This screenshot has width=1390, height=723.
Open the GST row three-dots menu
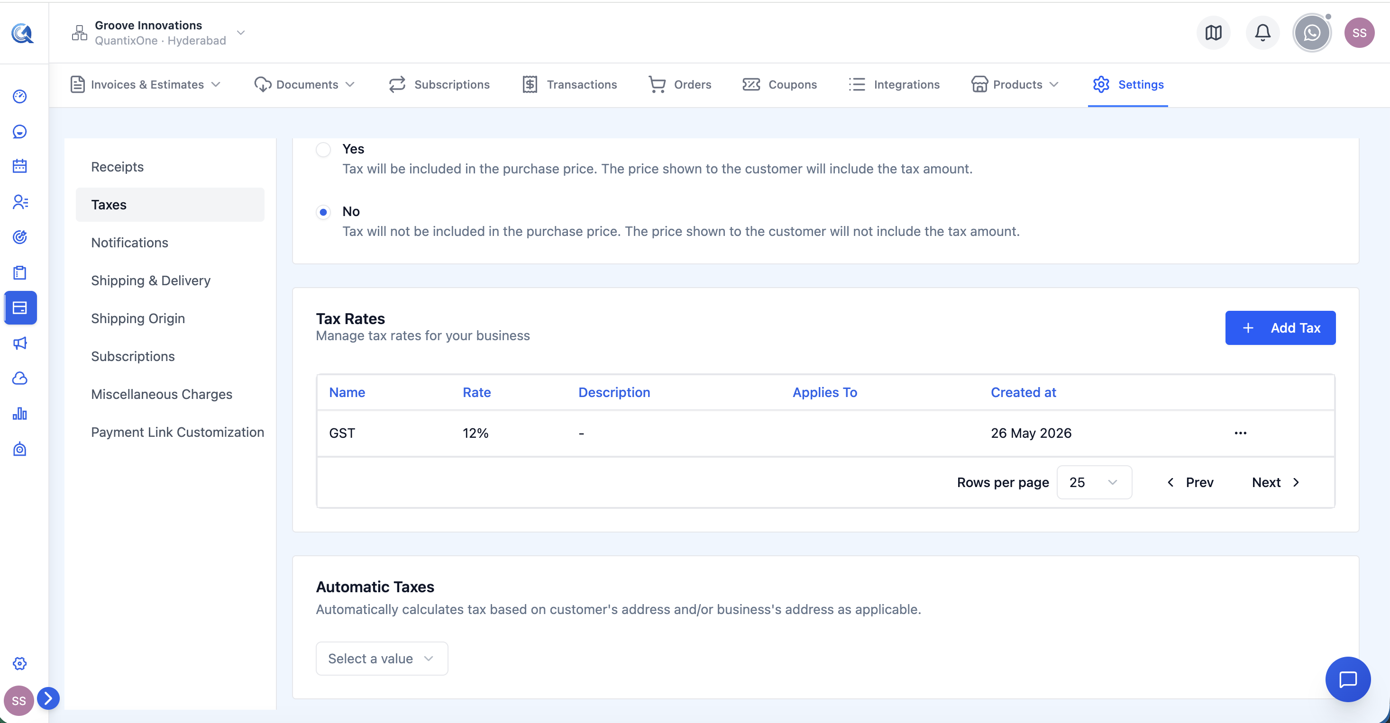click(1241, 433)
